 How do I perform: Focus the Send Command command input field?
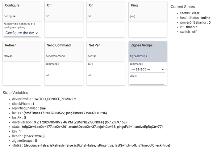pos(63,70)
